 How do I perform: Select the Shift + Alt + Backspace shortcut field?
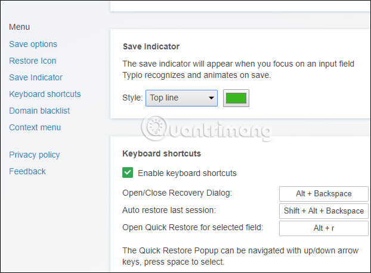(x=324, y=211)
